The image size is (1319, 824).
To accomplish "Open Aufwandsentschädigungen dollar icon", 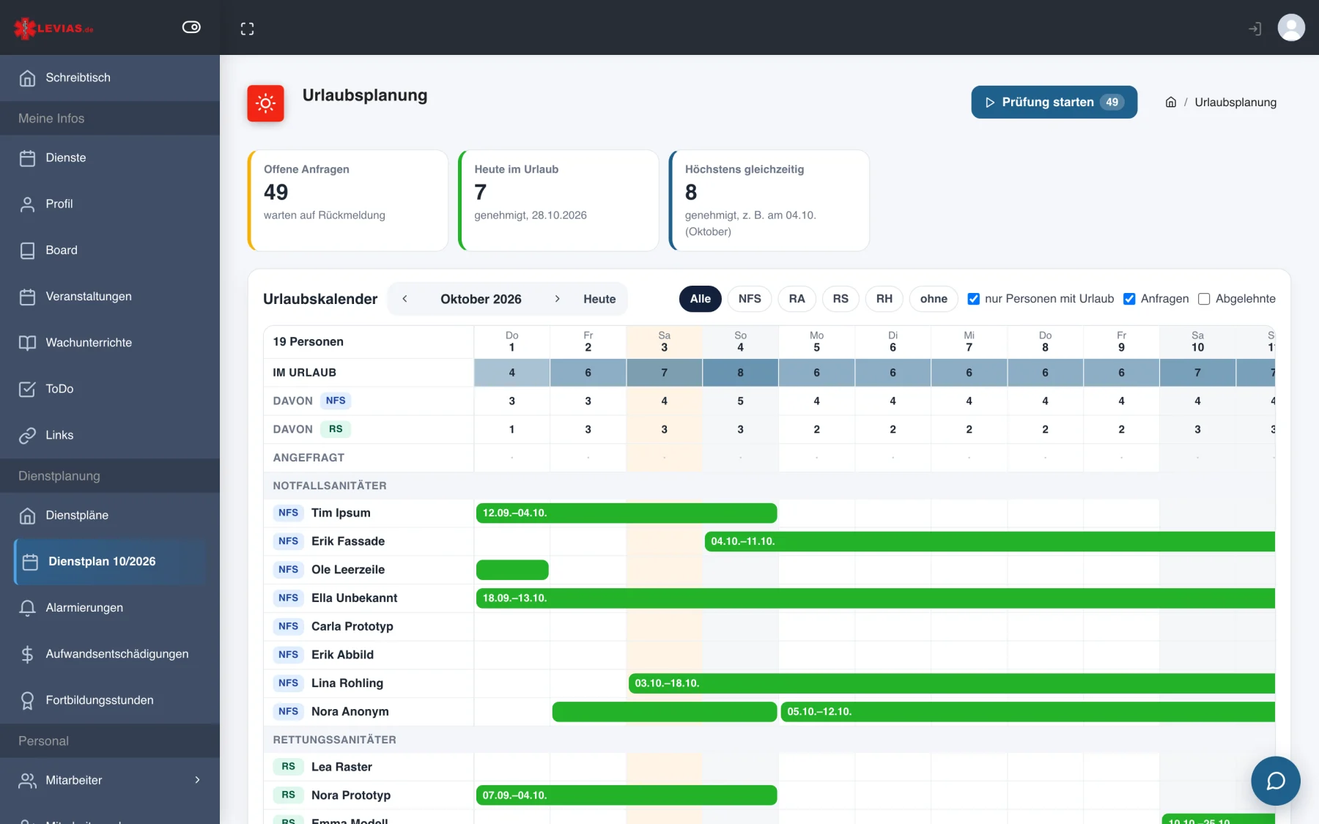I will (x=27, y=654).
